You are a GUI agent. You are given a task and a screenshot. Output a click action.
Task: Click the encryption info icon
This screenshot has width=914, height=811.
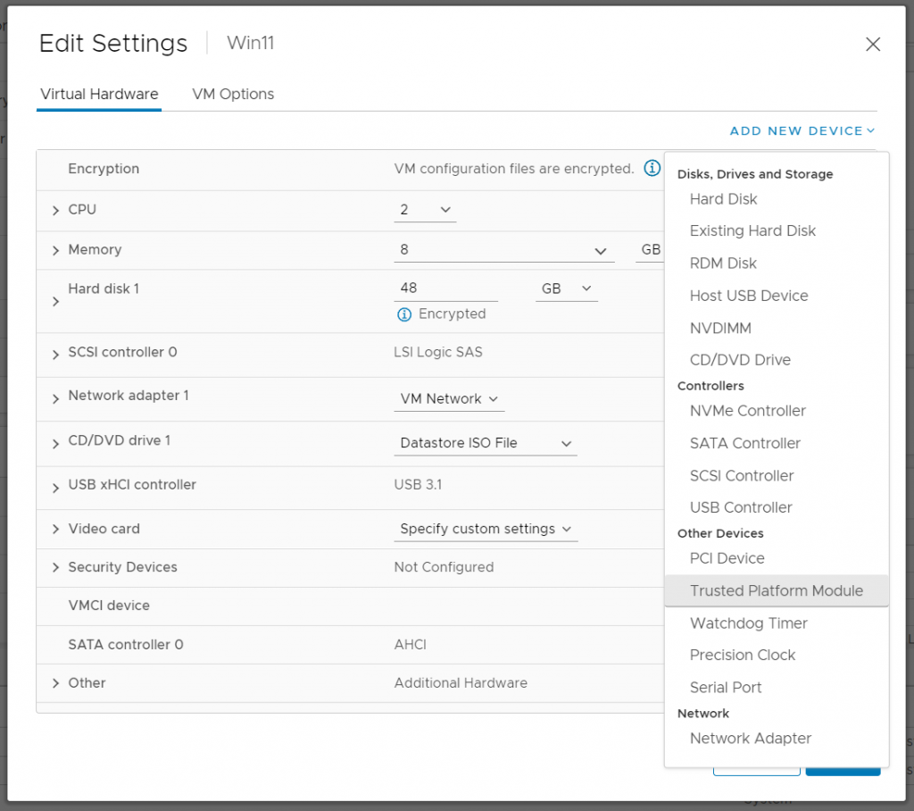coord(652,169)
